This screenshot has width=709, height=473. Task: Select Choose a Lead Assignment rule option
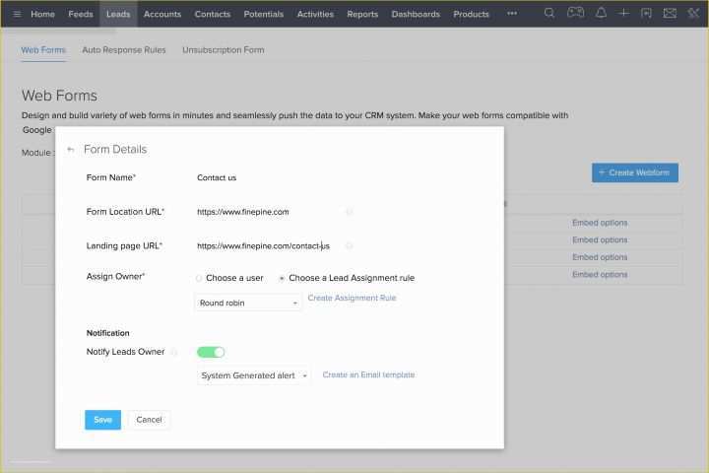click(x=282, y=278)
